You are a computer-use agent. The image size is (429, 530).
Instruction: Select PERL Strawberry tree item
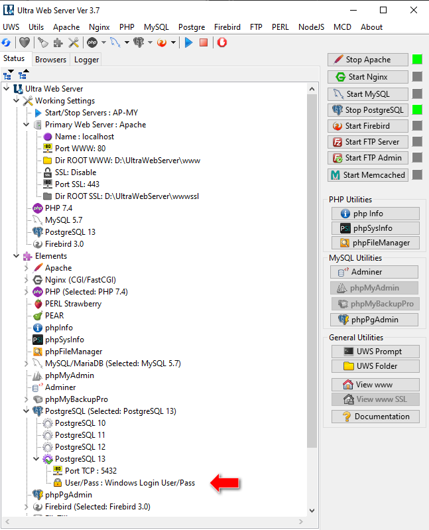tap(73, 304)
